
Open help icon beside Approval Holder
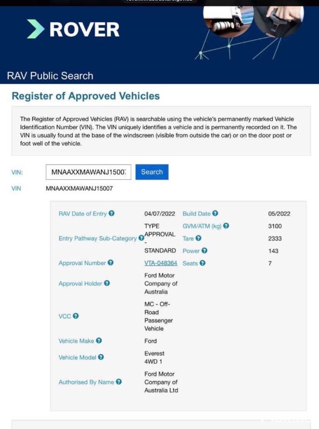(x=107, y=283)
